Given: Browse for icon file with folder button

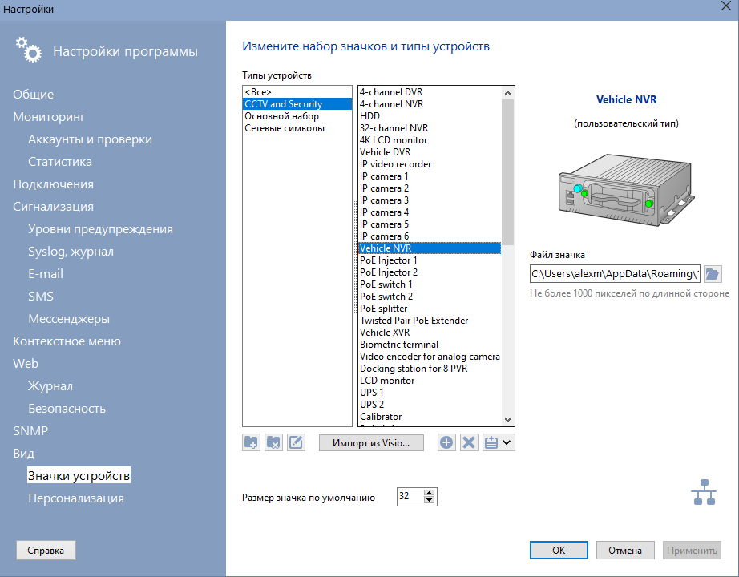Looking at the screenshot, I should click(x=713, y=274).
